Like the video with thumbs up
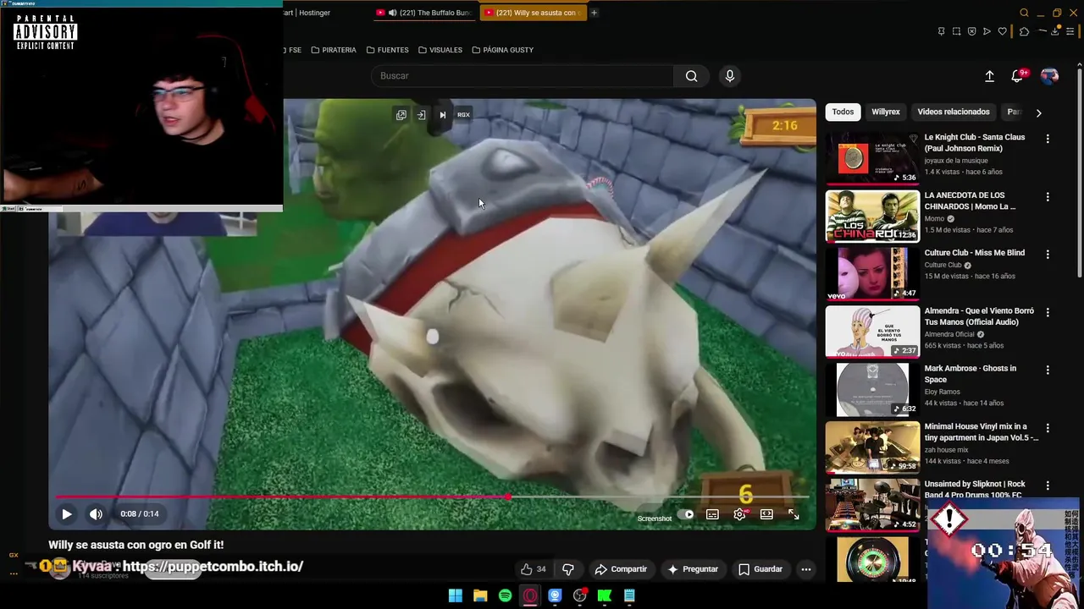This screenshot has width=1084, height=609. (534, 569)
